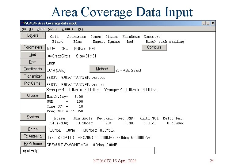The image size is (225, 165).
Task: Click the 'Countries' layer heading
Action: click(77, 37)
